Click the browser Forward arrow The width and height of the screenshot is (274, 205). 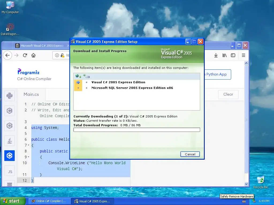tap(16, 55)
